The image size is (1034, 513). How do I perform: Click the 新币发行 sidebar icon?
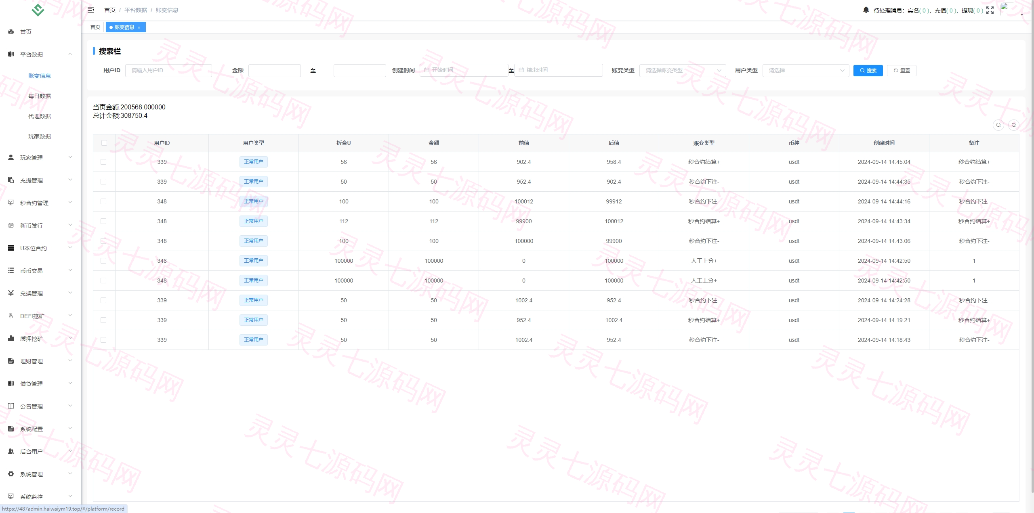click(11, 225)
